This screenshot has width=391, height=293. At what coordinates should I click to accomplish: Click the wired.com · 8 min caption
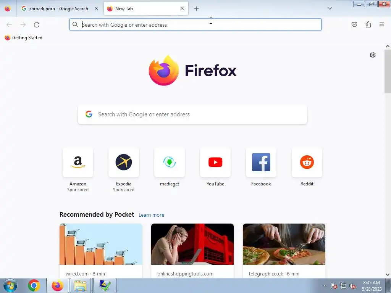[85, 274]
